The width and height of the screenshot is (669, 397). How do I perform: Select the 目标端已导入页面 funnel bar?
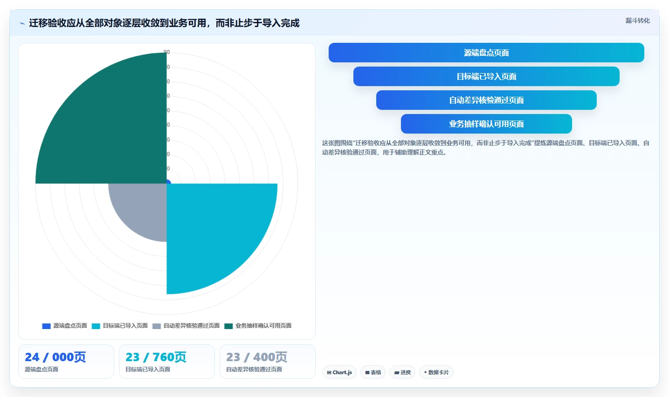pos(486,76)
